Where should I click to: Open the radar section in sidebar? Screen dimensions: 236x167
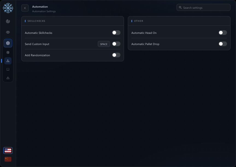click(8, 21)
